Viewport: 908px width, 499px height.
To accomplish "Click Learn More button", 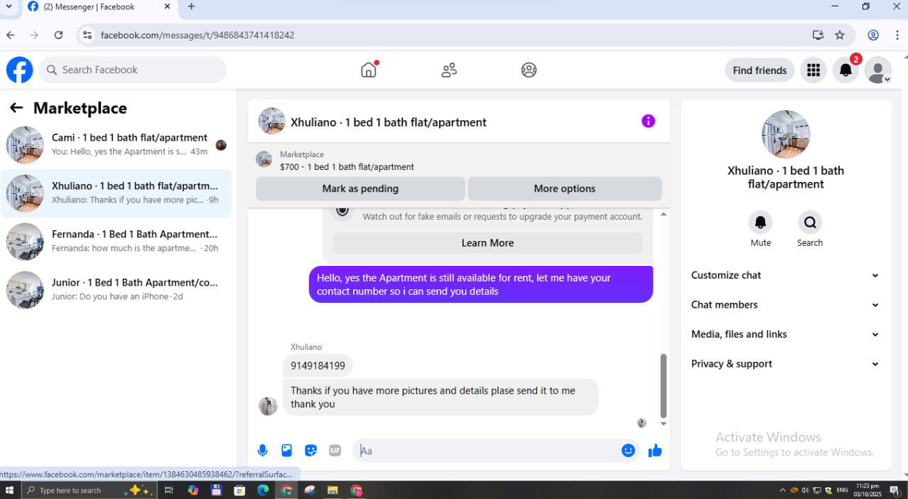I will [x=487, y=243].
